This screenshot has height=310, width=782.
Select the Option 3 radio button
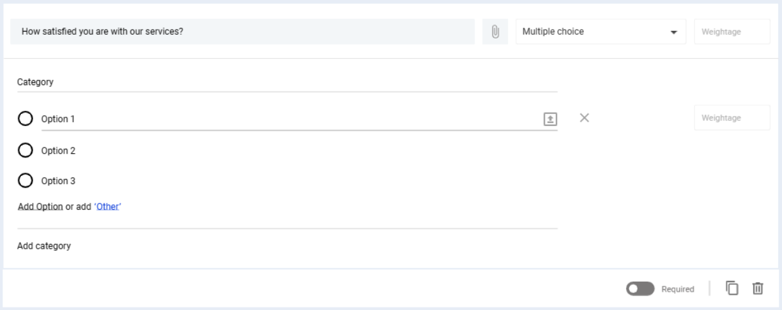click(x=25, y=181)
